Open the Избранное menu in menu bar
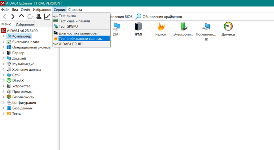Image resolution: width=274 pixels, height=150 pixels. coord(42,10)
